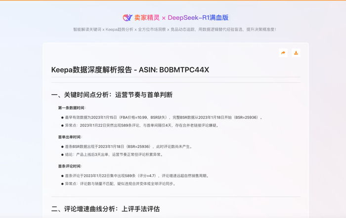Click heading 二、评论增速曲线分析
The height and width of the screenshot is (218, 346).
tap(105, 209)
